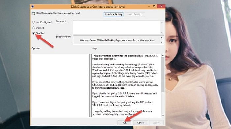Click the Previous Setting button
Viewport: 231px width, 129px height.
click(114, 15)
